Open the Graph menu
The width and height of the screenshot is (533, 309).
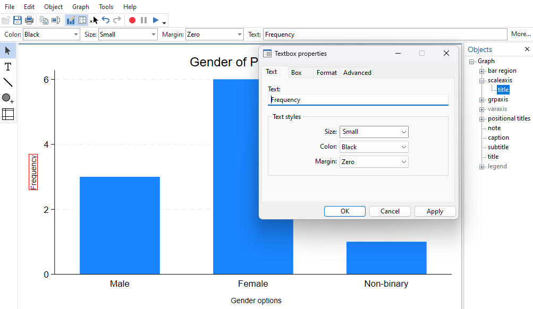(x=81, y=7)
